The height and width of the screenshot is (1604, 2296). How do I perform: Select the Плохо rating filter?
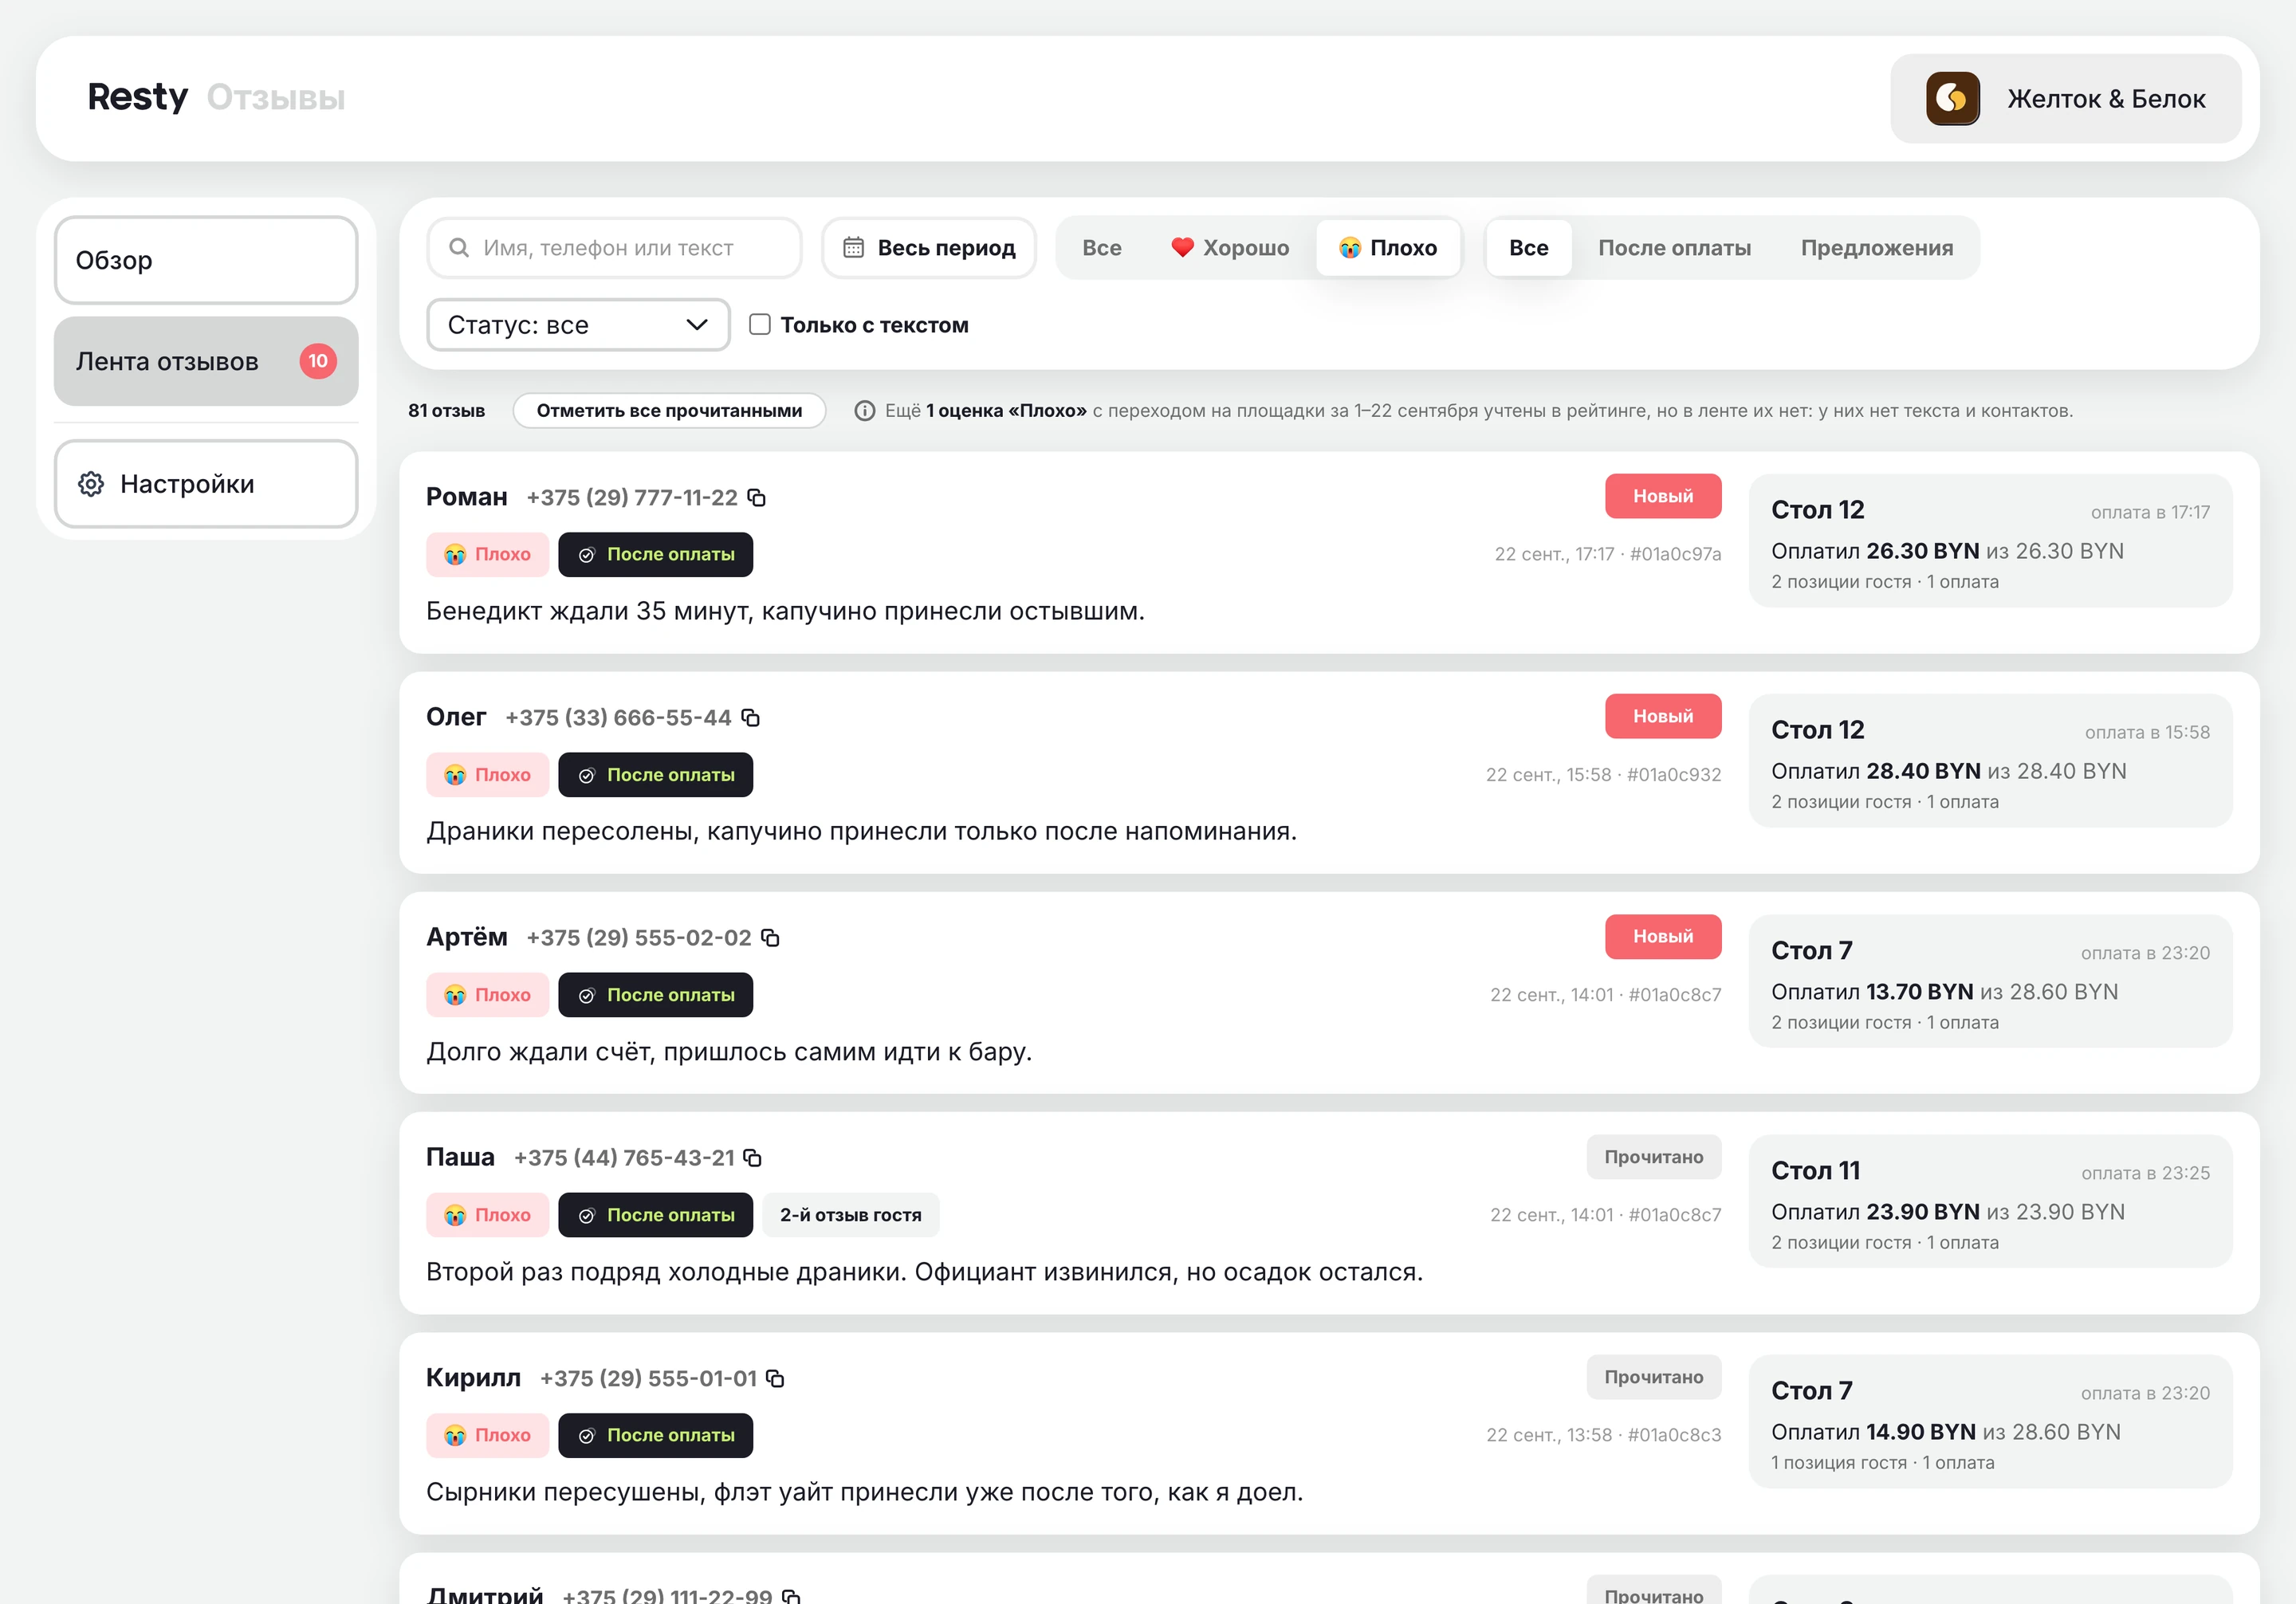coord(1388,248)
